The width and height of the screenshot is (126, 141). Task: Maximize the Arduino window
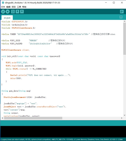(114, 2)
